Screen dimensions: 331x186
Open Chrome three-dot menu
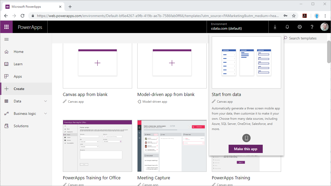325,16
